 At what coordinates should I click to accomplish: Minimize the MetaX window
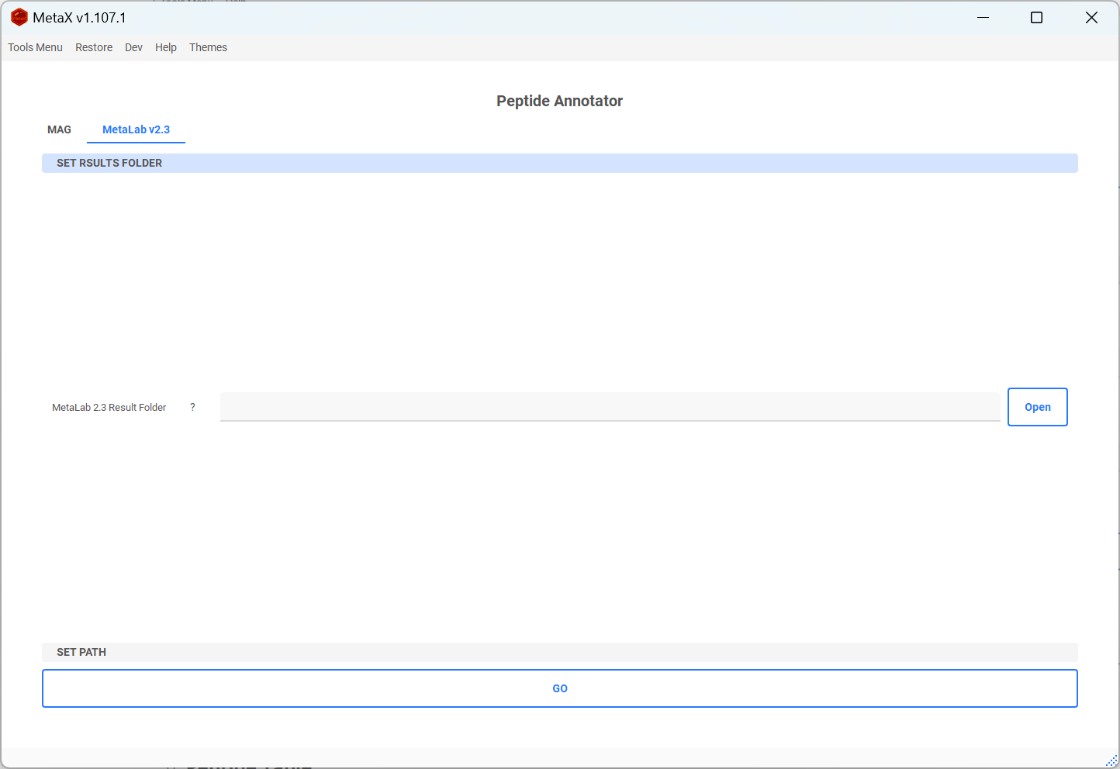(983, 17)
